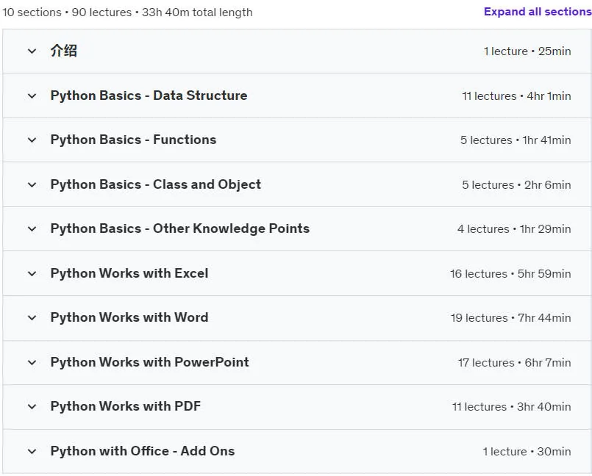Expand Python Basics - Data Structure chevron
The height and width of the screenshot is (476, 592).
(32, 95)
